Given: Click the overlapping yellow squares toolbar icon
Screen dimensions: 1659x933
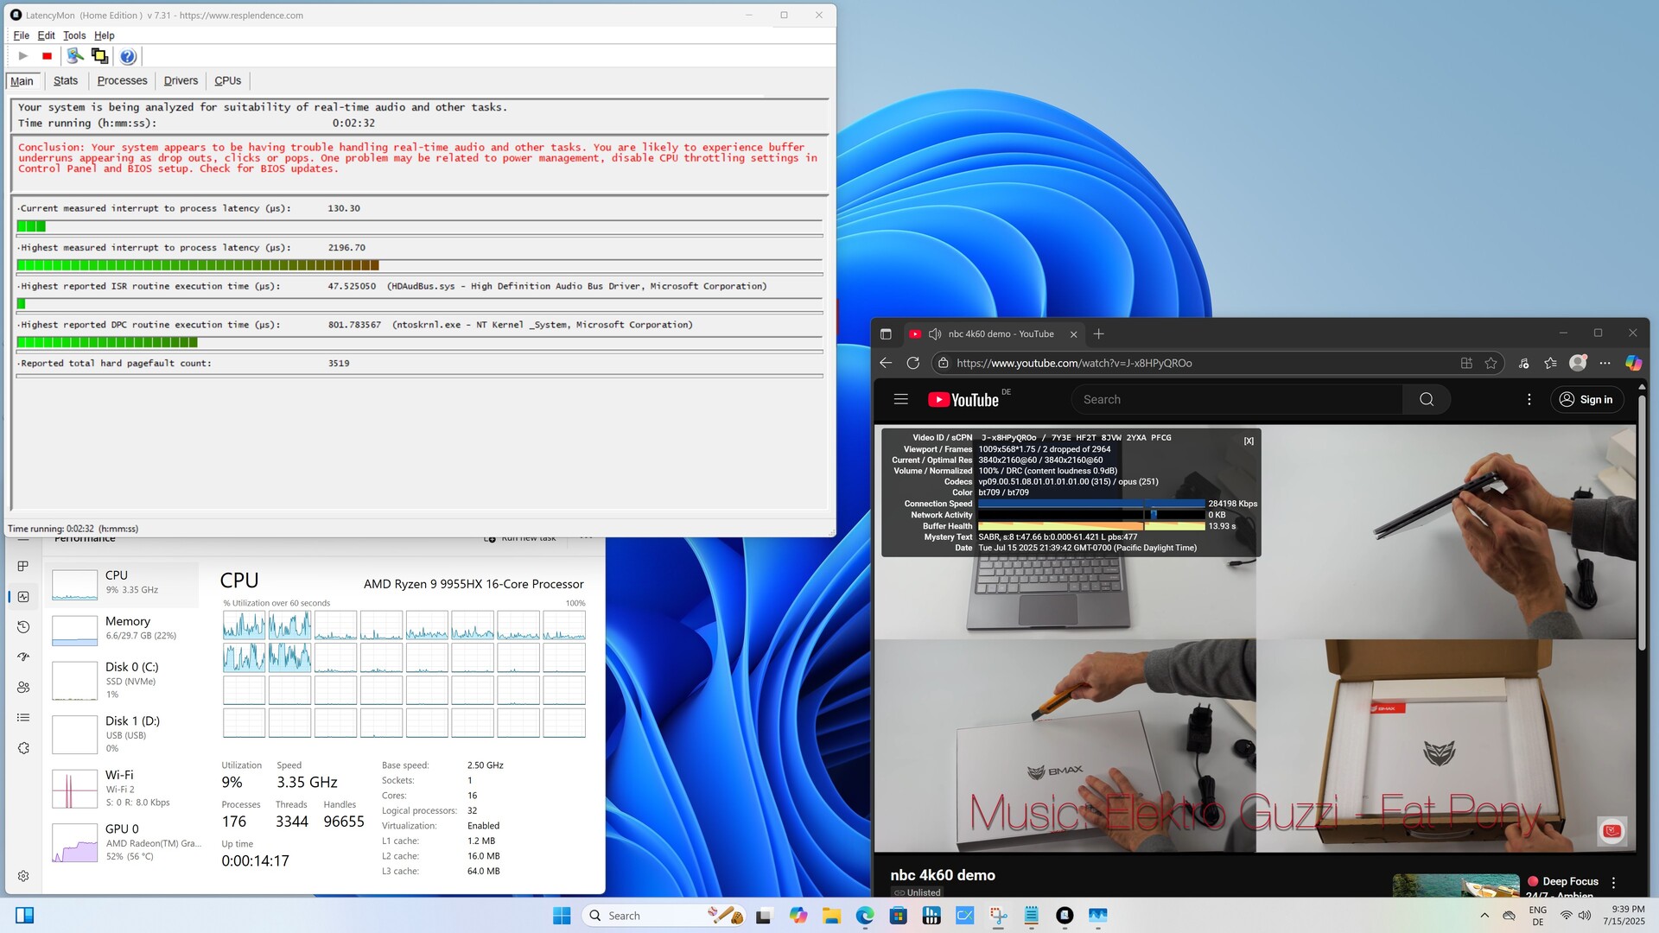Looking at the screenshot, I should 99,56.
